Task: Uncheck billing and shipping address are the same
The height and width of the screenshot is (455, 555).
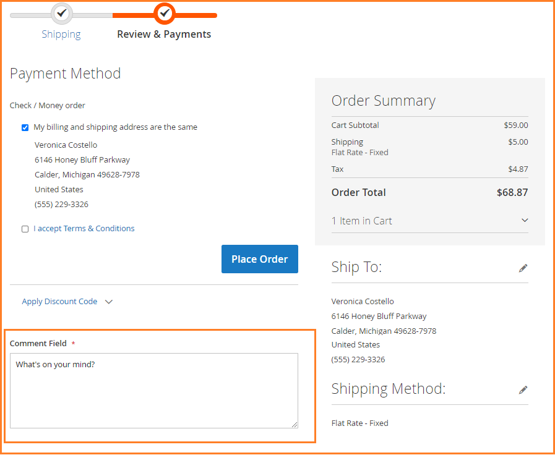Action: pos(25,127)
